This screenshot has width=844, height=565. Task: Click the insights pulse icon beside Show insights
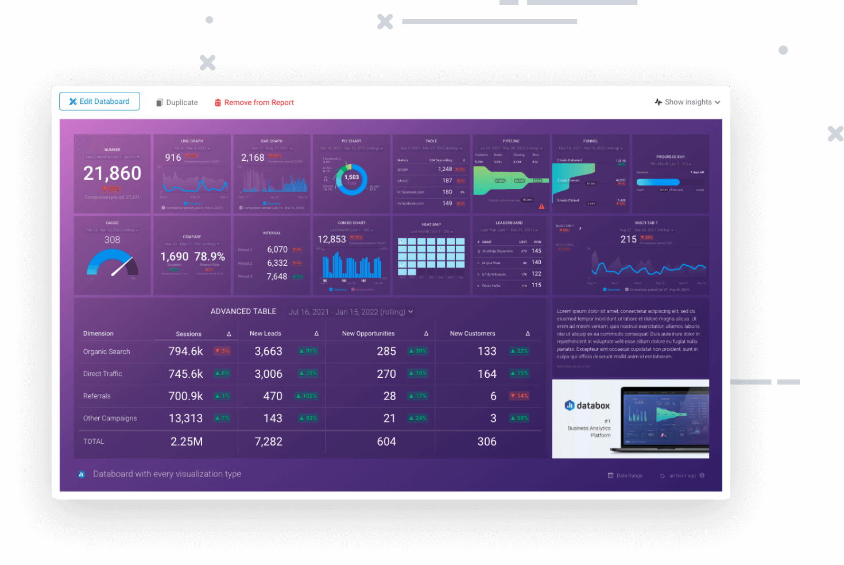[x=658, y=102]
